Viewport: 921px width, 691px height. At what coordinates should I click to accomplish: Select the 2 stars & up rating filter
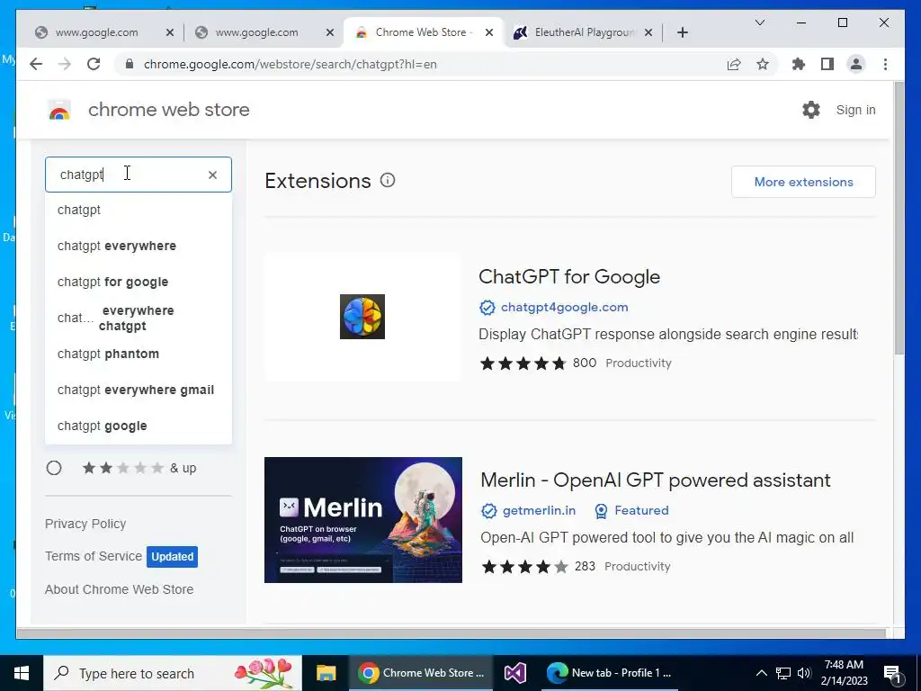tap(54, 468)
